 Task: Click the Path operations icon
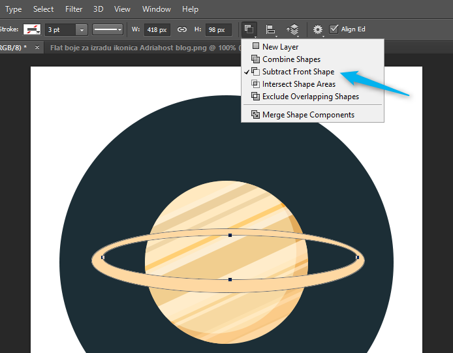click(x=249, y=29)
